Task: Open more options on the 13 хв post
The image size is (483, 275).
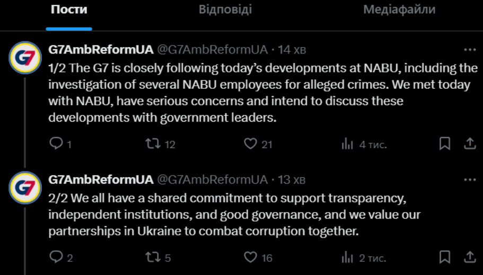Action: click(470, 180)
